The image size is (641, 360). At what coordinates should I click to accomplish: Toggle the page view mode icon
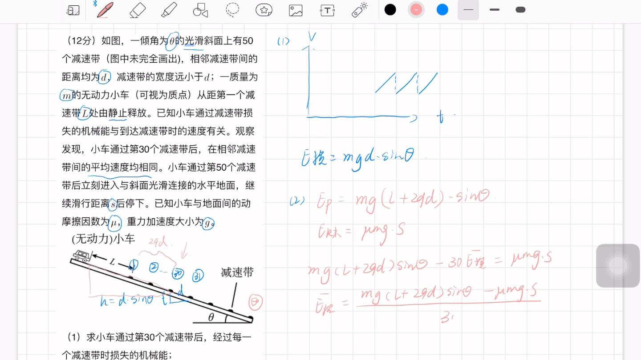[73, 10]
